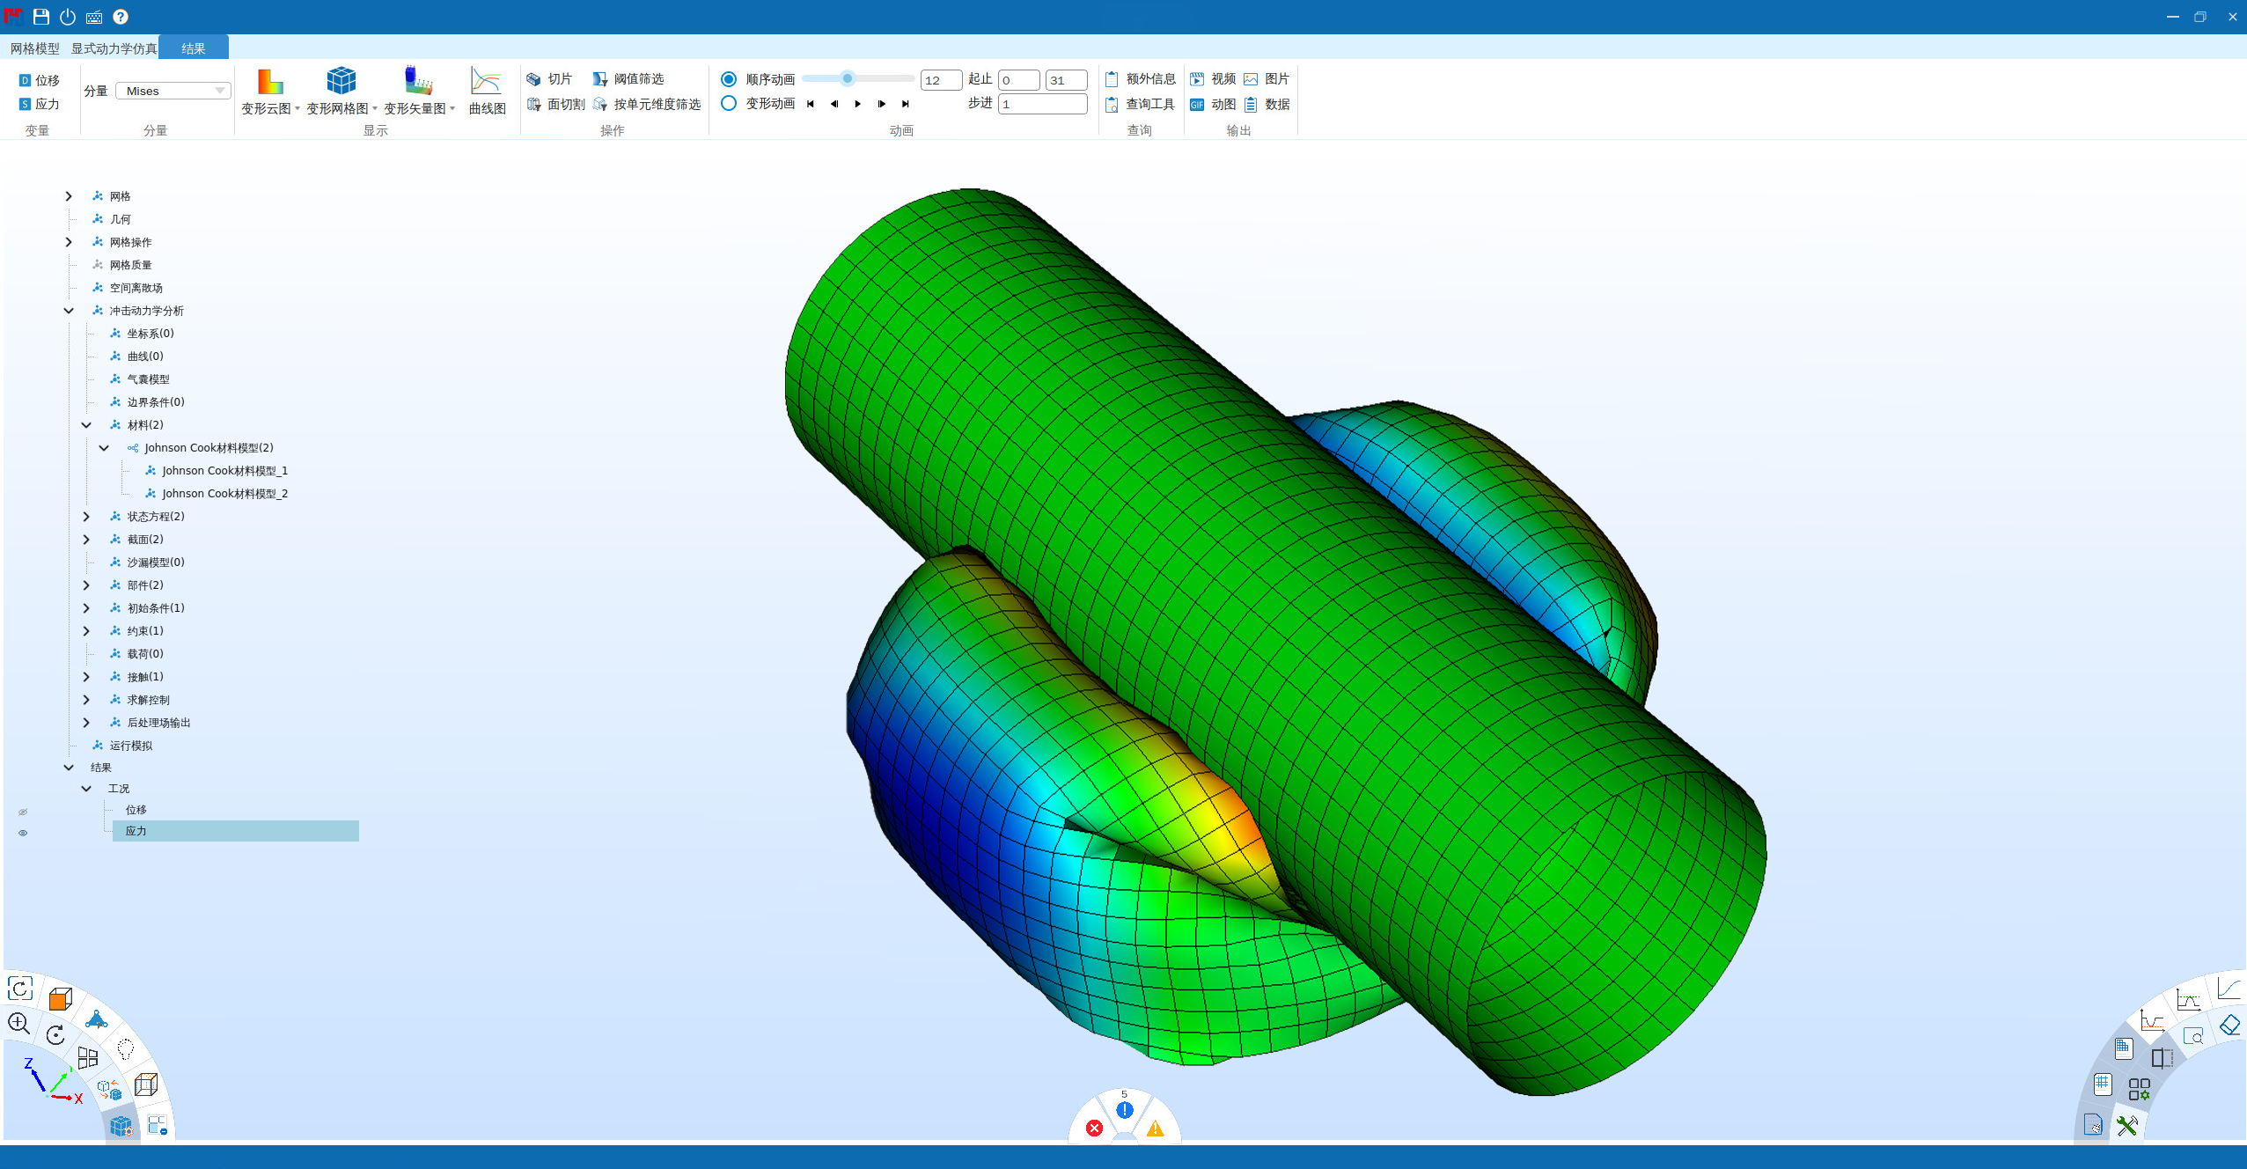This screenshot has height=1169, width=2247.
Task: Open the 显式动力学仿真 tab
Action: coord(114,48)
